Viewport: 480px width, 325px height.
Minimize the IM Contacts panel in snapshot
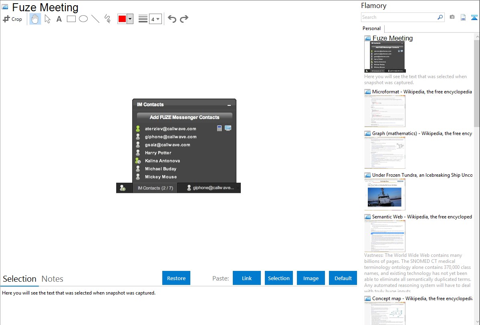(229, 105)
